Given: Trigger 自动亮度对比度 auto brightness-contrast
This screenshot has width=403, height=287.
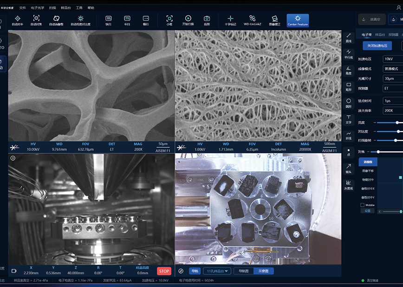Looking at the screenshot, I should point(81,18).
